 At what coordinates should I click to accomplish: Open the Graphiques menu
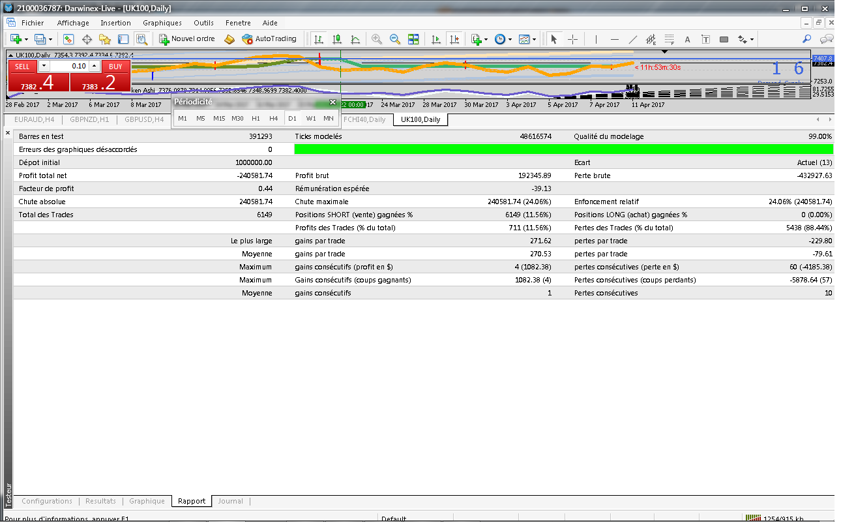[162, 23]
